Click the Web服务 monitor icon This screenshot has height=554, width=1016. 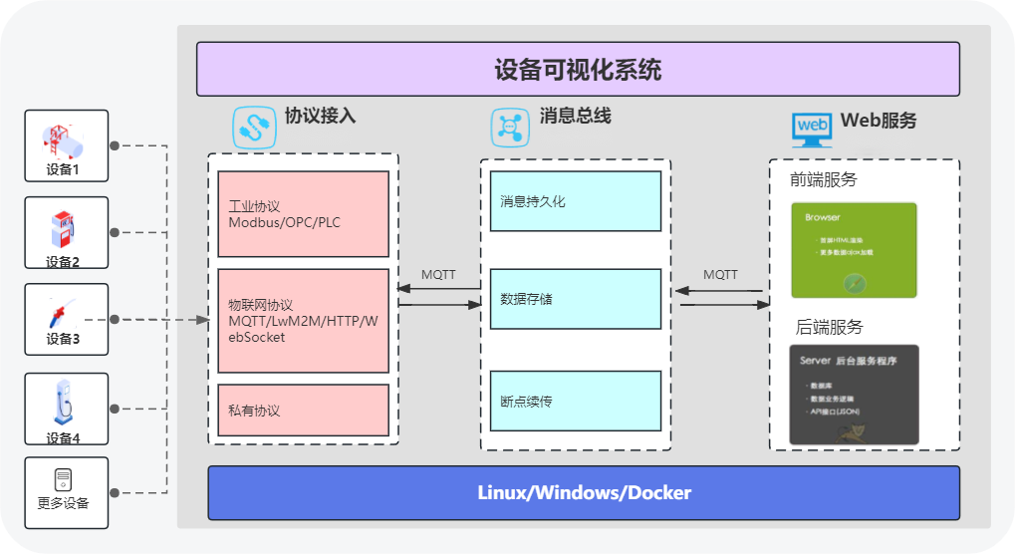pyautogui.click(x=811, y=128)
